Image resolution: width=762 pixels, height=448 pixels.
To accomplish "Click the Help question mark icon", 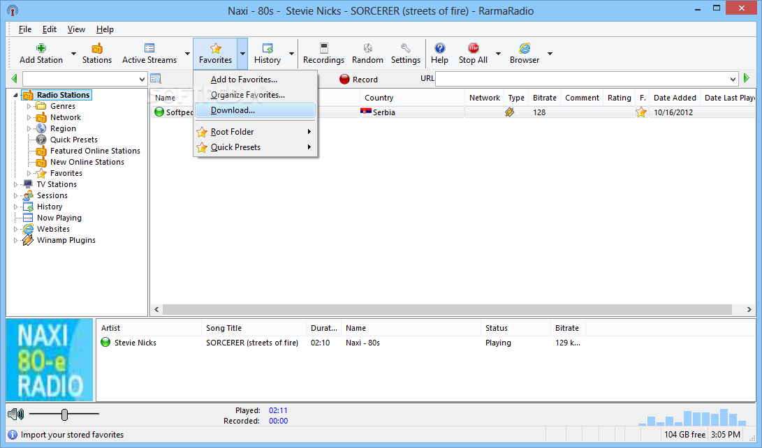I will (439, 48).
